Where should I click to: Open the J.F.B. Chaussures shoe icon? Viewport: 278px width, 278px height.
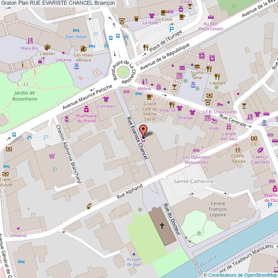[x=220, y=104]
